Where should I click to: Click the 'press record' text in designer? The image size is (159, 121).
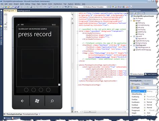click(x=35, y=34)
